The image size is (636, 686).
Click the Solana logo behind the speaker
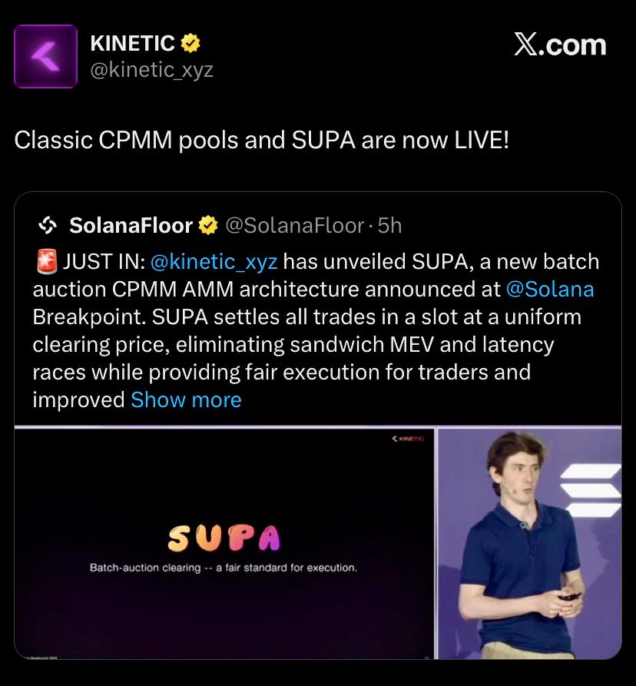[x=591, y=491]
